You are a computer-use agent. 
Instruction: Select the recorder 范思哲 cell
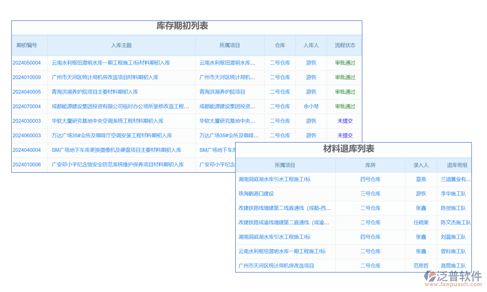421,266
